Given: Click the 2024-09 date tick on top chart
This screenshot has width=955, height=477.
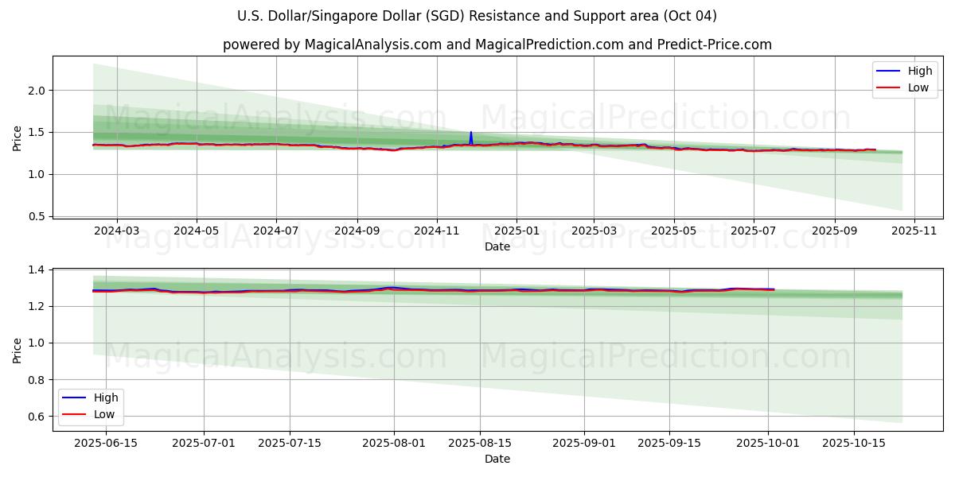Looking at the screenshot, I should 357,231.
